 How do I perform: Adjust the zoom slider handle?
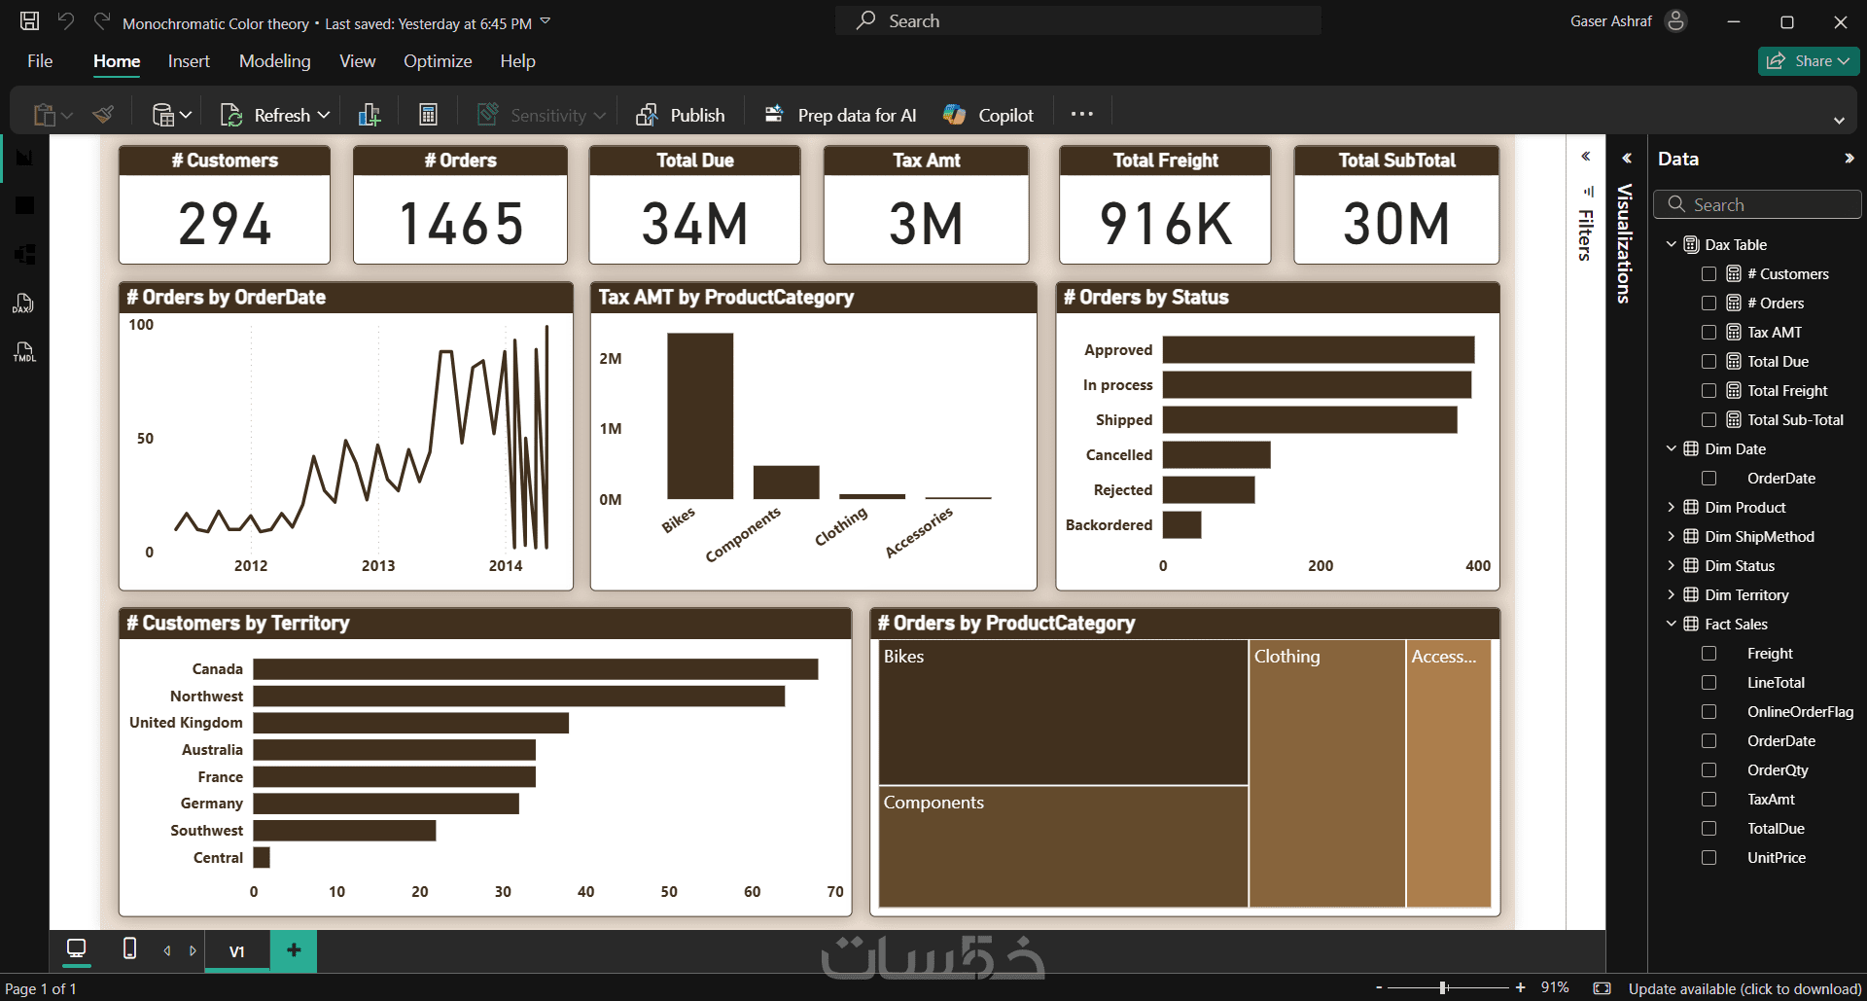(x=1443, y=988)
